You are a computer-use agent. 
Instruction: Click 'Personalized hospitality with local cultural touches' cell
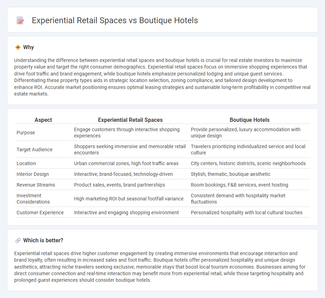(250, 213)
